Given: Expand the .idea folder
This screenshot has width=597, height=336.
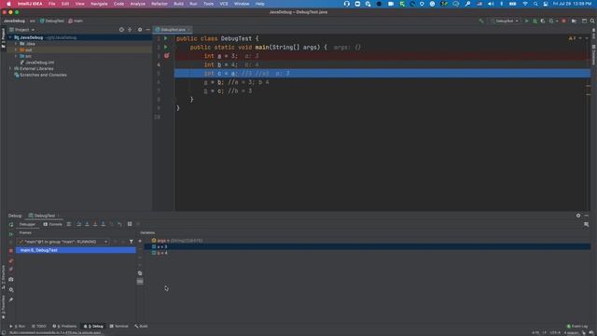Looking at the screenshot, I should pos(16,44).
